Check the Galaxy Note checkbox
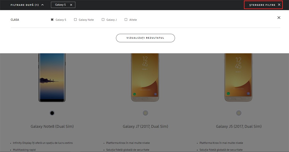 pos(75,19)
